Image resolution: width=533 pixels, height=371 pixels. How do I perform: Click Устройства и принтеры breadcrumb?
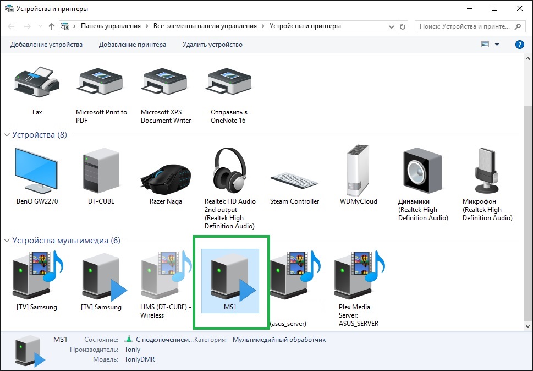click(x=305, y=26)
